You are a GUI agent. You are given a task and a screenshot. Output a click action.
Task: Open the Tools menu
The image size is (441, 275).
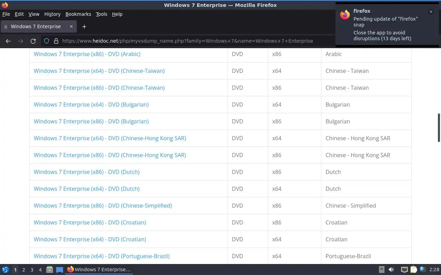click(x=101, y=14)
